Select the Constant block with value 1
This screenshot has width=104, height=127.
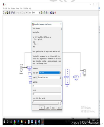(x=30, y=74)
